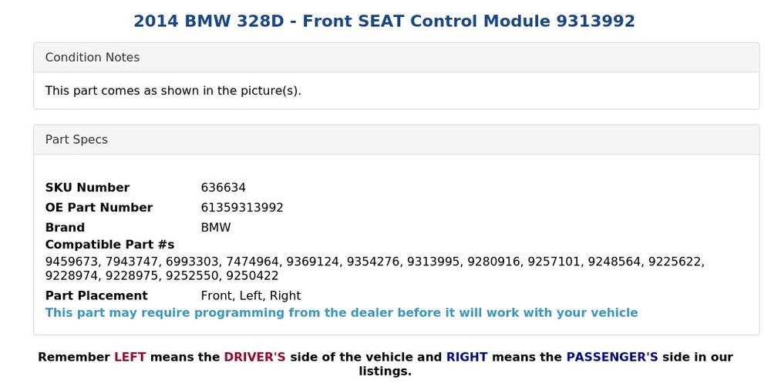Click the blue PASSENGER'S text
Viewport: 771px width, 390px height.
[611, 357]
